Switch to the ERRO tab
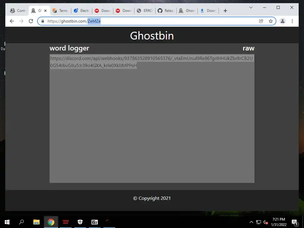304x228 pixels. click(145, 11)
